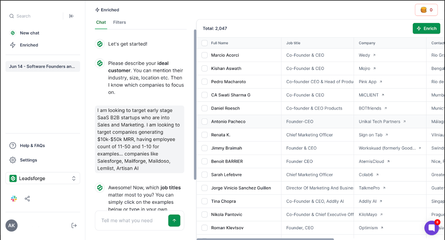Check the box for Benoit BARRIER

205,161
